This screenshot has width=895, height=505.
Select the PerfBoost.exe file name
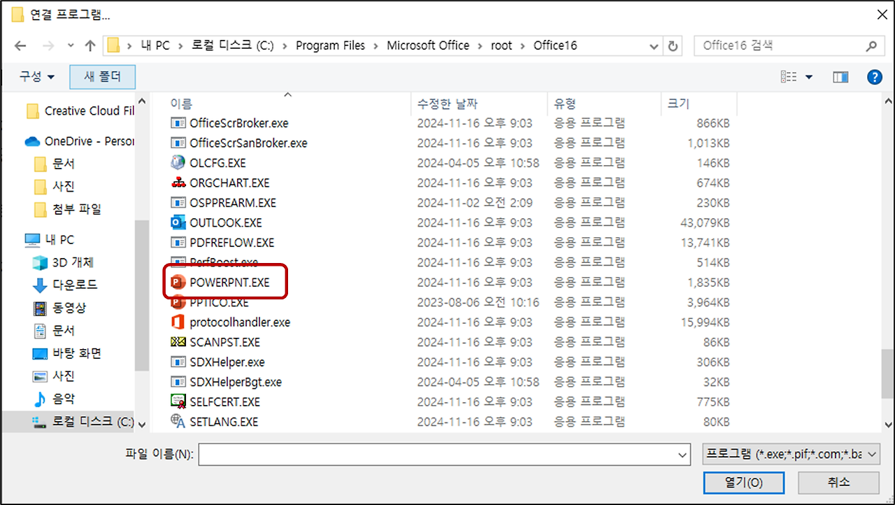coord(224,262)
